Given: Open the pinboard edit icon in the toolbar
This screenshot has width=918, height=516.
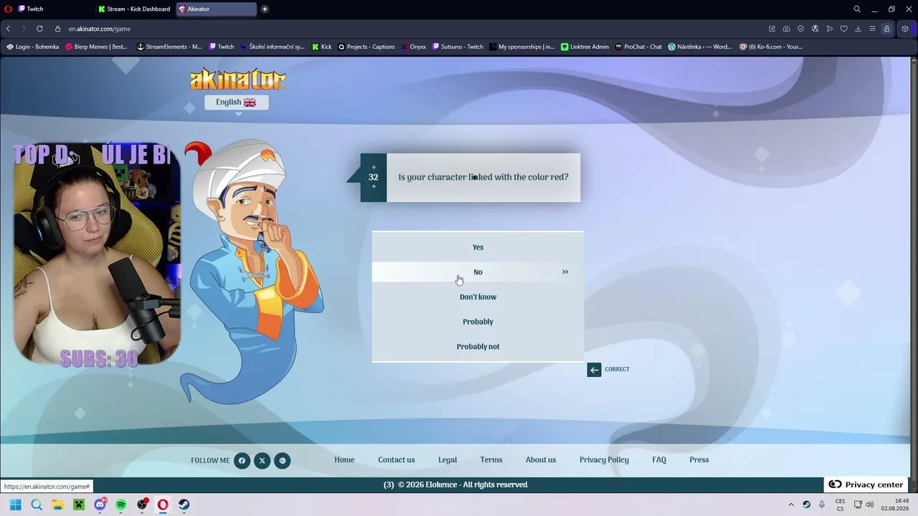Looking at the screenshot, I should coord(772,29).
